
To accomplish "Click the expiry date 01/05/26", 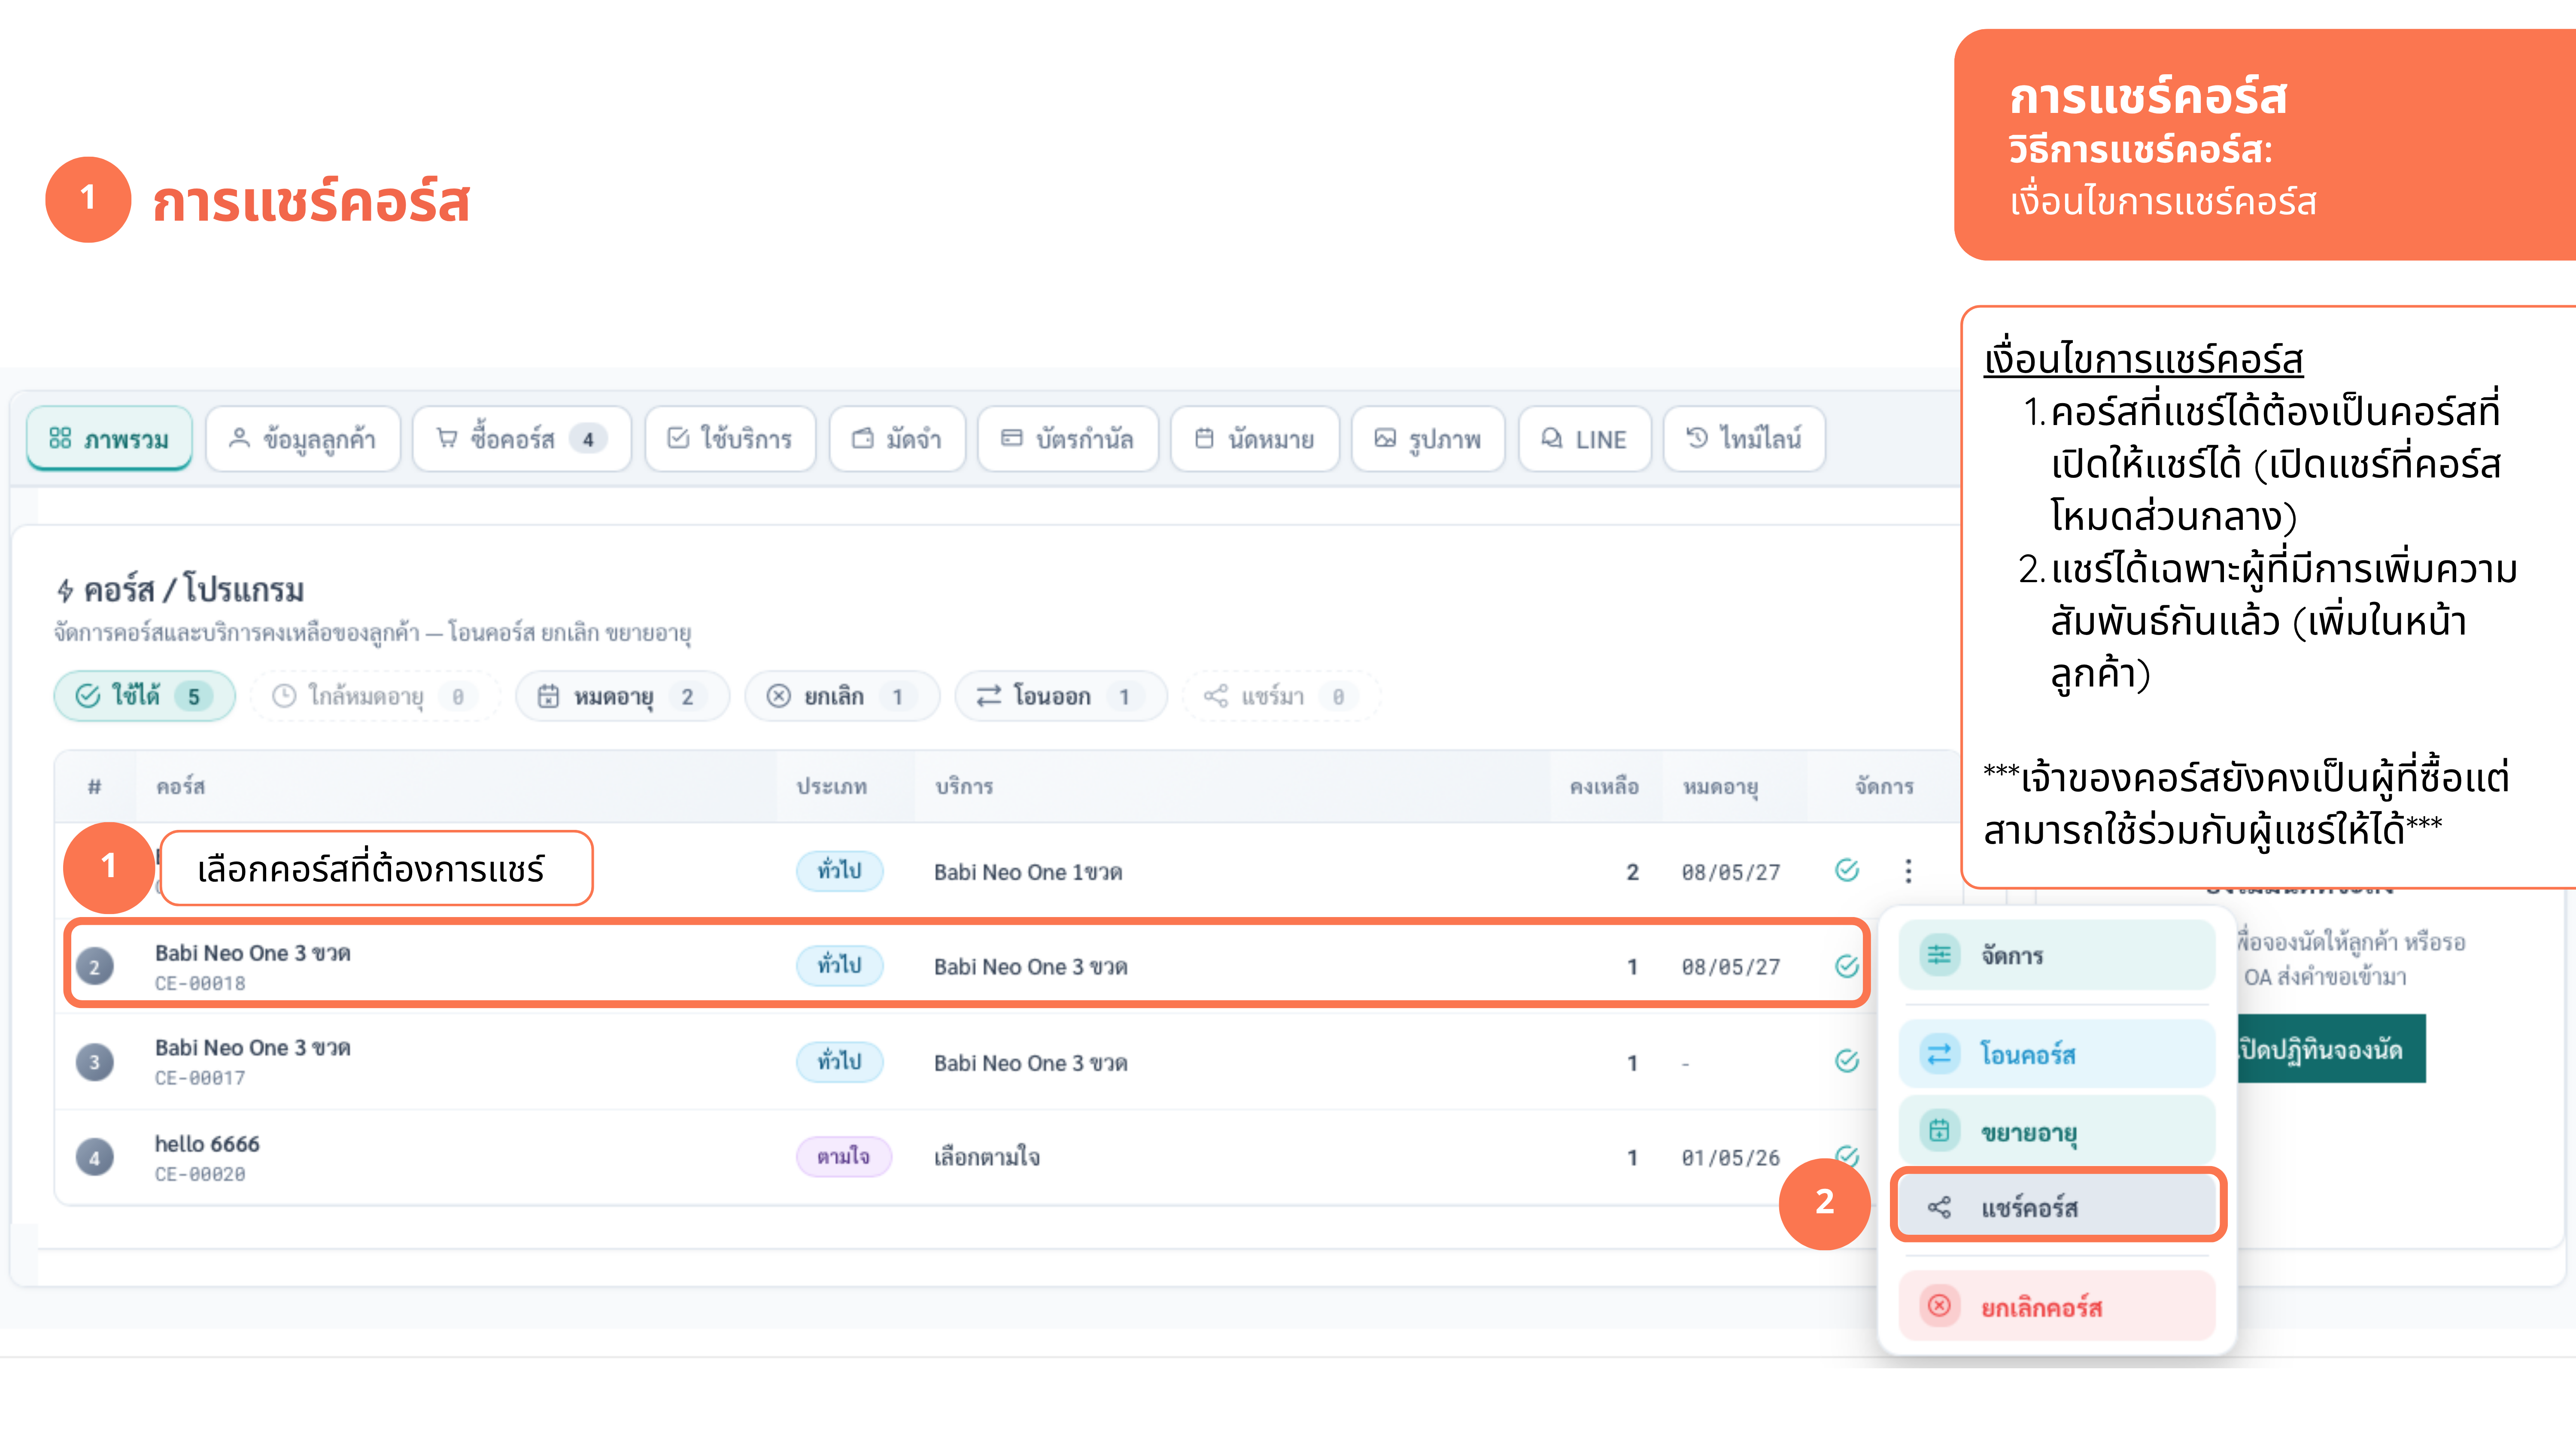I will pos(1731,1158).
